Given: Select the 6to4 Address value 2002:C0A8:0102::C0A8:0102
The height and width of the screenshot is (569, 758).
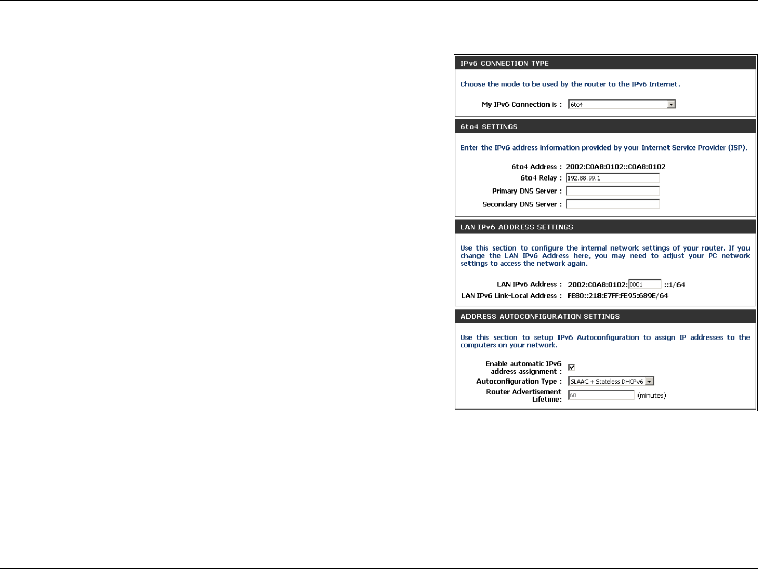Looking at the screenshot, I should [x=616, y=167].
